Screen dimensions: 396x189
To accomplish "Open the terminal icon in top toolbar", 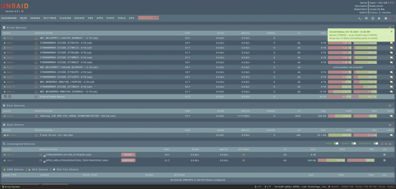I will point(360,18).
